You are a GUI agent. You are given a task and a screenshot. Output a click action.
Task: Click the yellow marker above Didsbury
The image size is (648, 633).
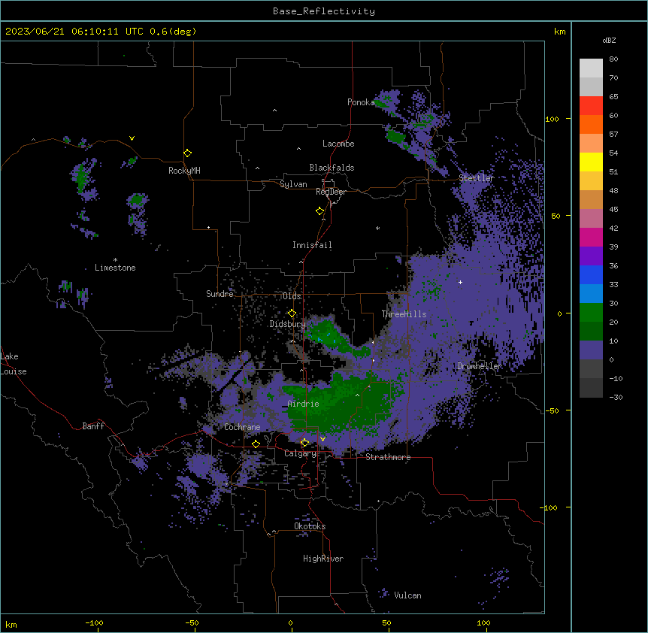point(292,313)
